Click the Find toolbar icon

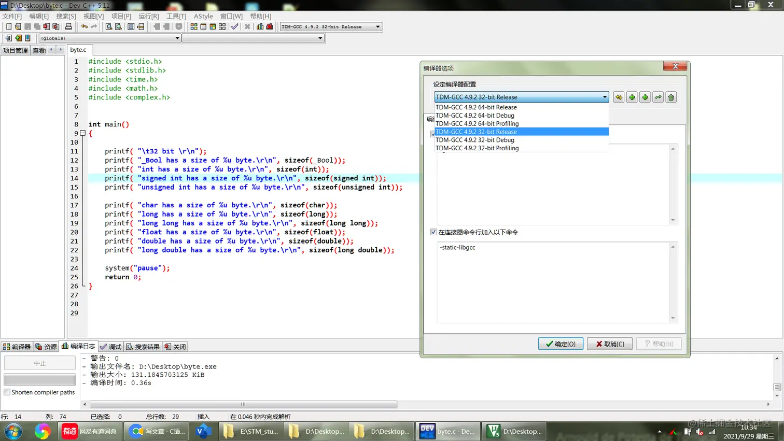(109, 26)
